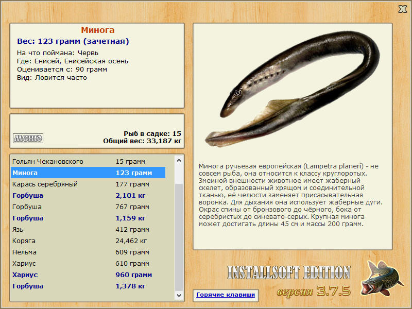Open the Меню button
Image resolution: width=412 pixels, height=309 pixels.
click(28, 138)
